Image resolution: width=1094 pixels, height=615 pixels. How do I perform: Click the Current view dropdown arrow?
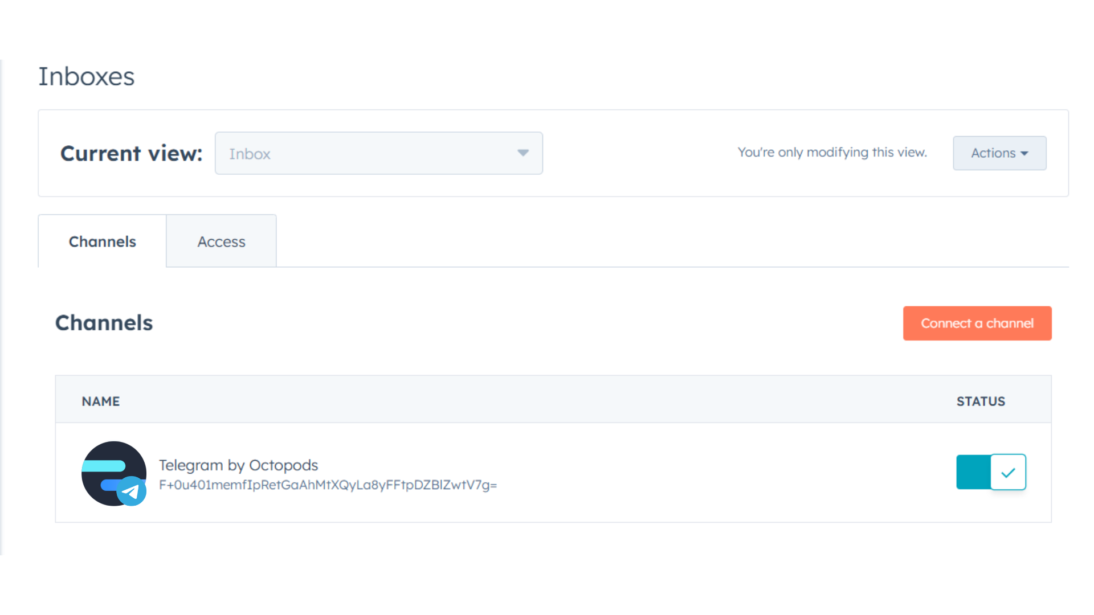pyautogui.click(x=522, y=153)
